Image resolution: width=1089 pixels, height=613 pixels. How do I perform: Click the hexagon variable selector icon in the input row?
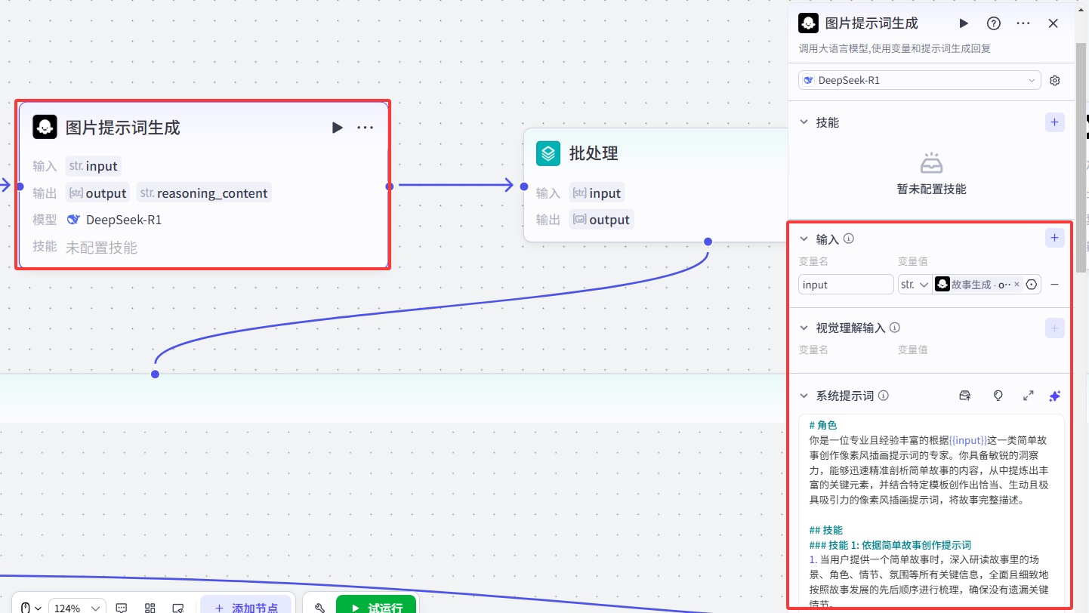1032,285
